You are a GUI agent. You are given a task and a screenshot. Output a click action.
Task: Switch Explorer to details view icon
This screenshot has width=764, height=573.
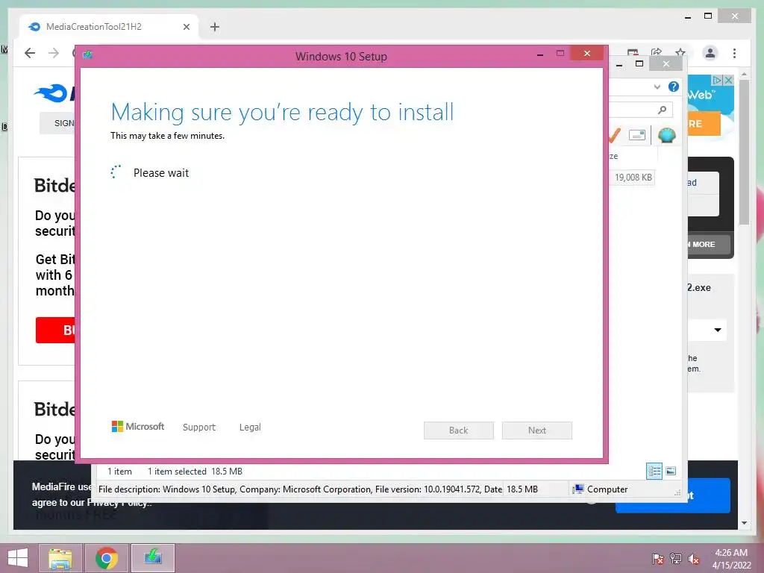click(x=654, y=472)
